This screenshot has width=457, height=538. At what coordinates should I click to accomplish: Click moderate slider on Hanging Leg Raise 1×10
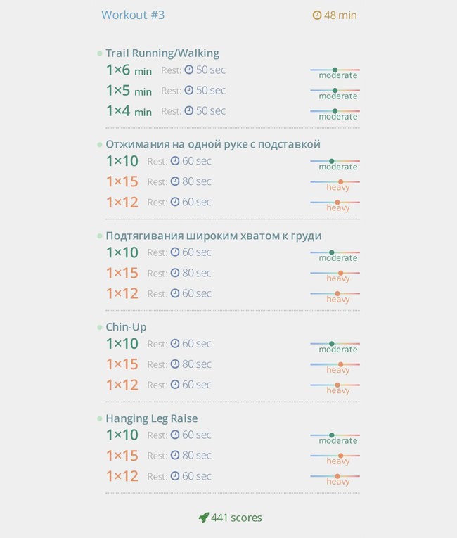coord(335,435)
